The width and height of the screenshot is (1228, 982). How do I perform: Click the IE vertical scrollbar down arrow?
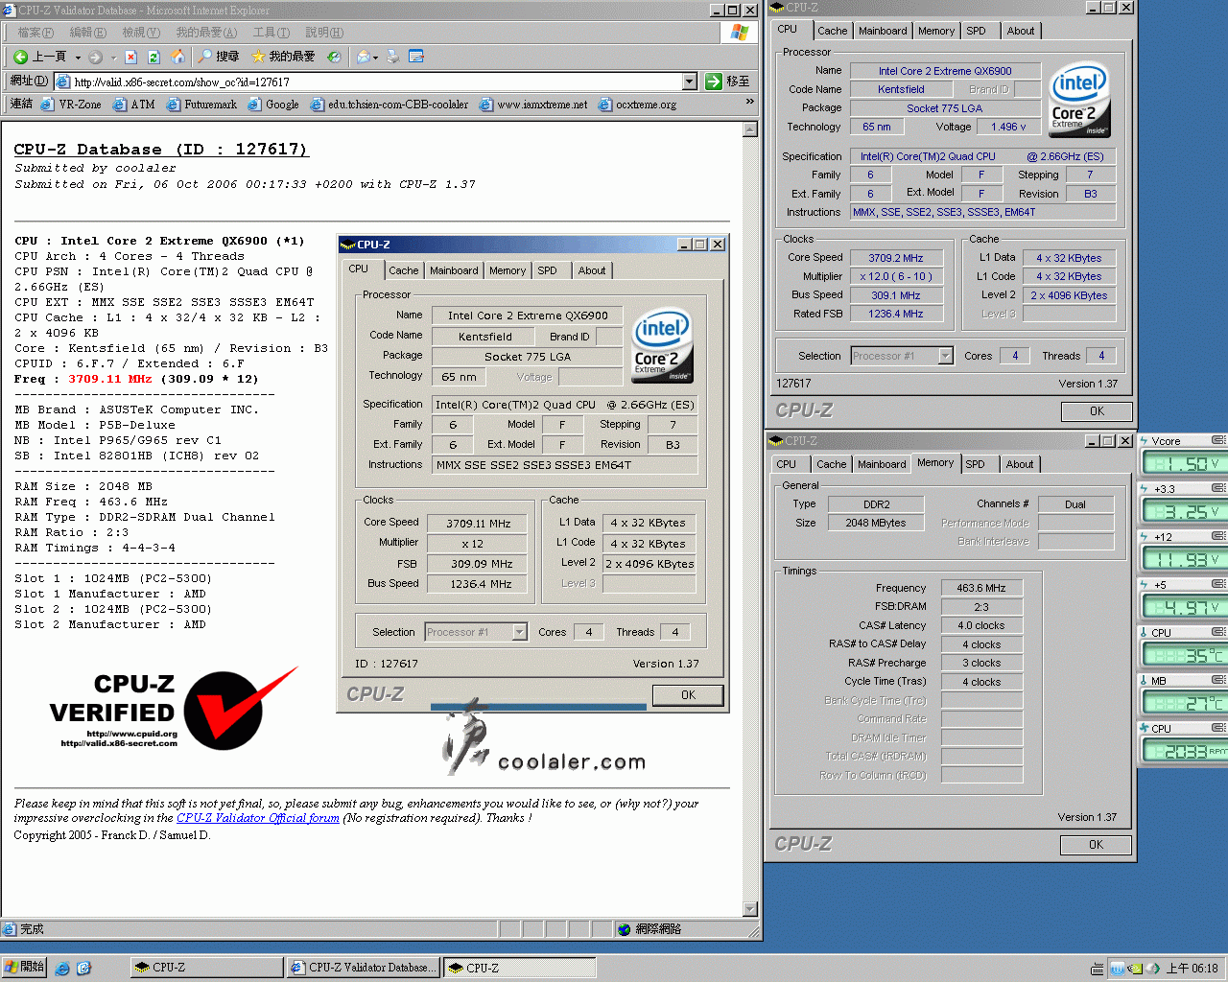tap(750, 909)
